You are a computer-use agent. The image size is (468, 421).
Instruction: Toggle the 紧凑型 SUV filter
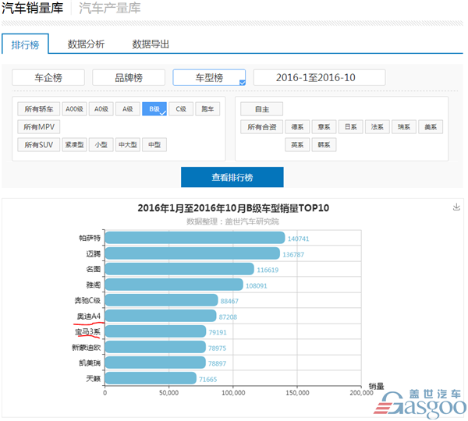tap(74, 145)
